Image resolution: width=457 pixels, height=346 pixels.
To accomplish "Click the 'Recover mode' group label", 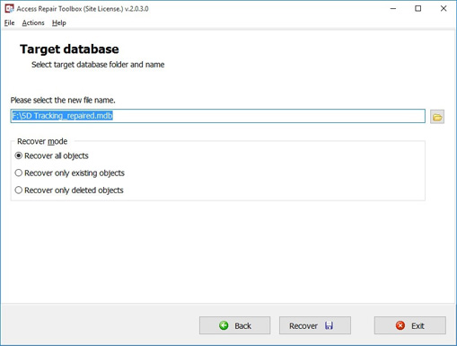I will coord(42,141).
